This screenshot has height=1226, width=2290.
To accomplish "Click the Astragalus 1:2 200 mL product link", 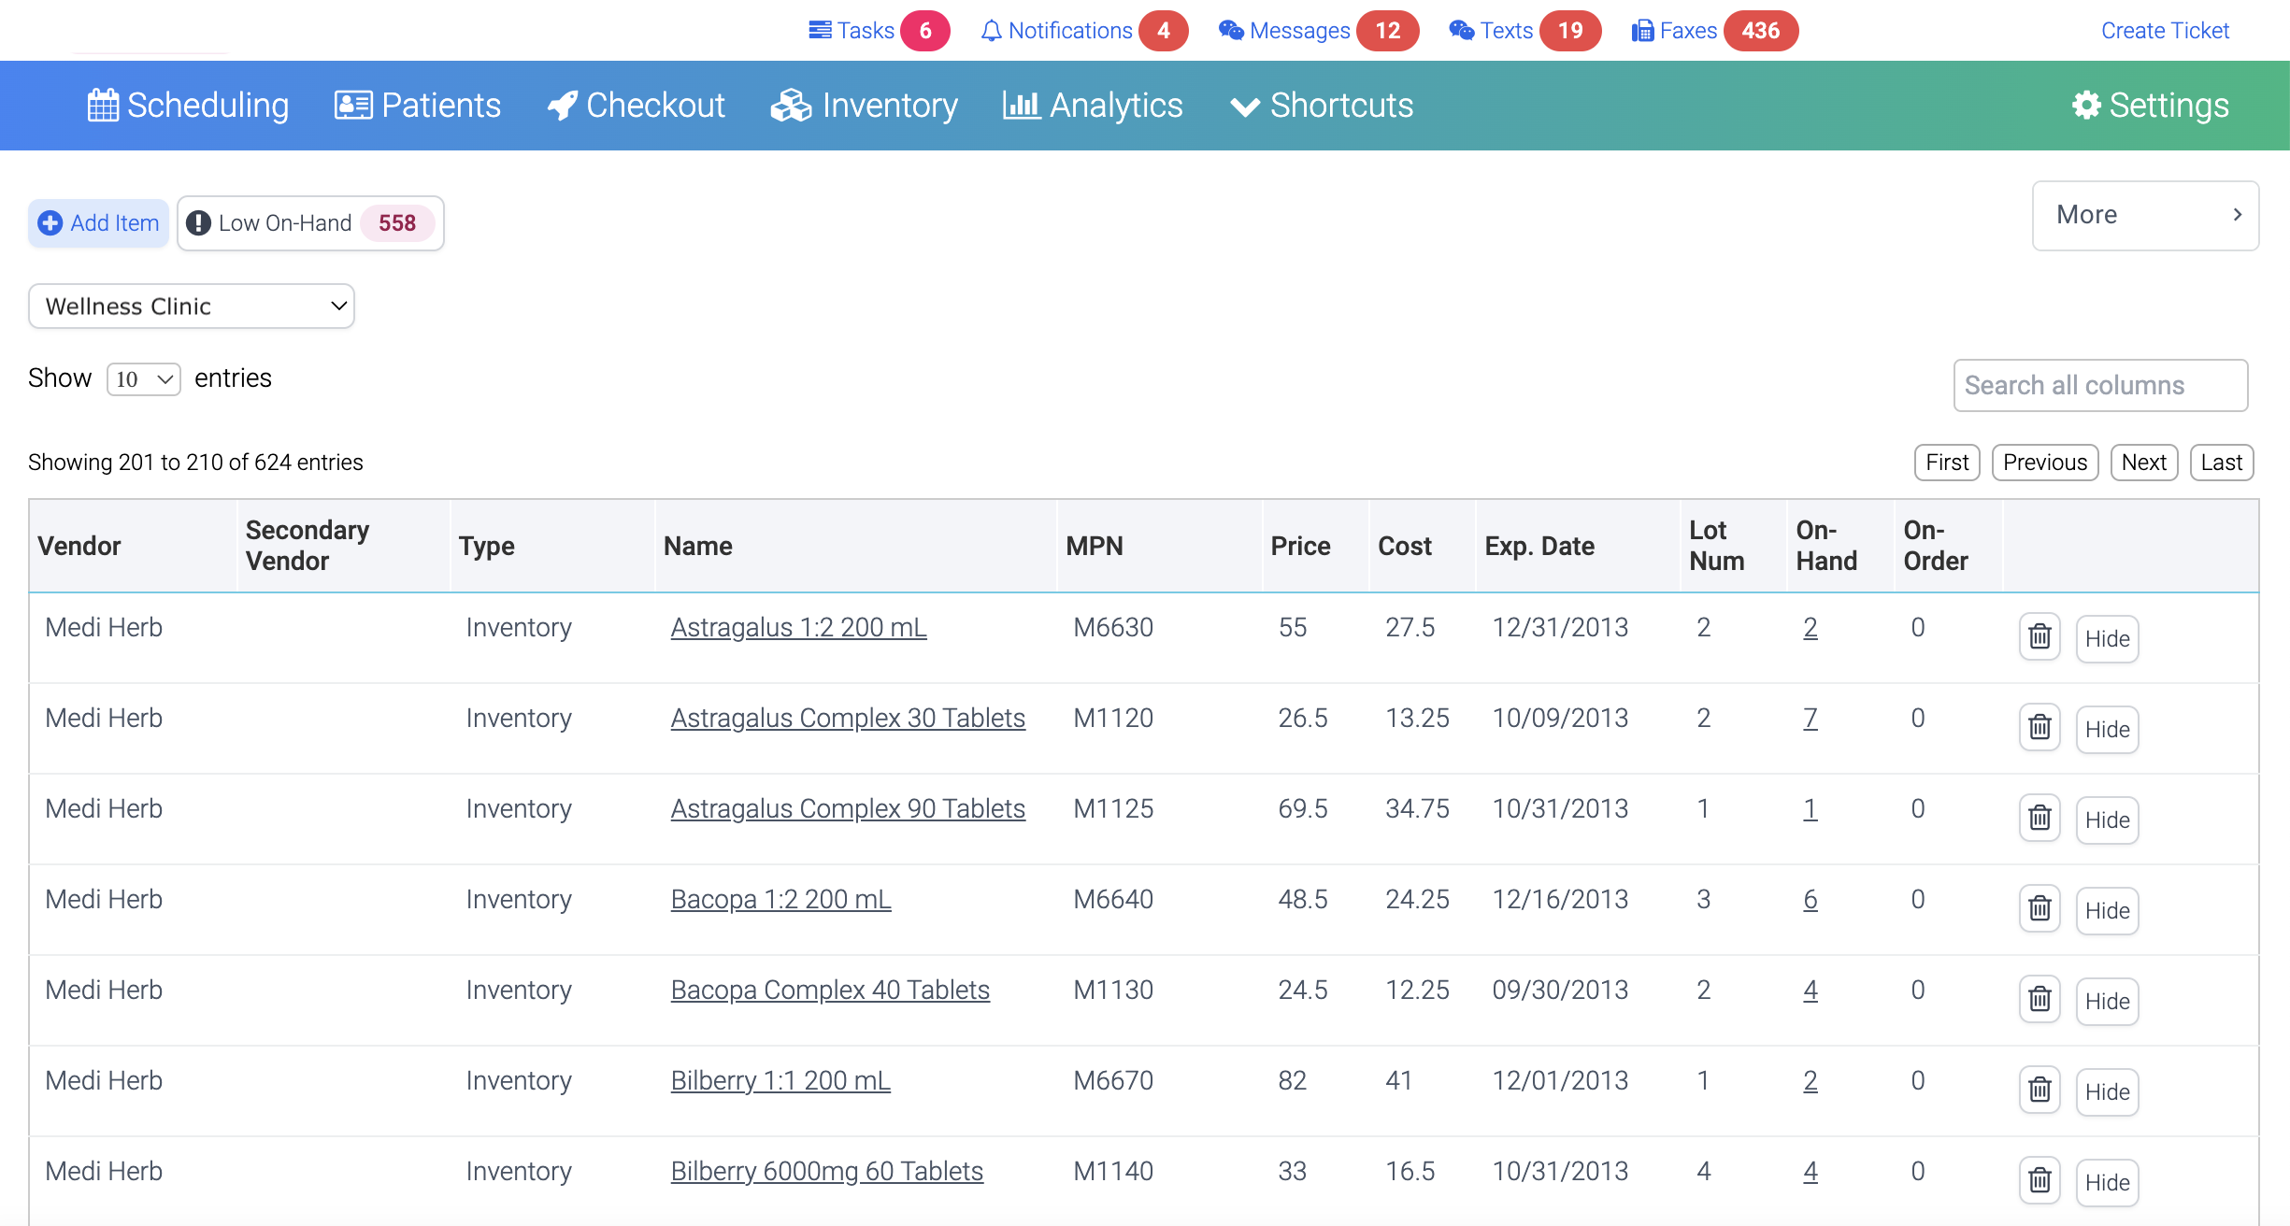I will click(798, 627).
